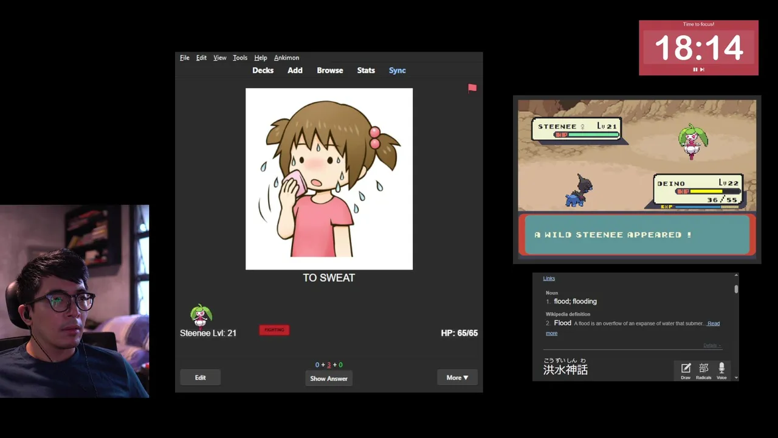Click the Edit card button
The width and height of the screenshot is (778, 438).
(200, 378)
